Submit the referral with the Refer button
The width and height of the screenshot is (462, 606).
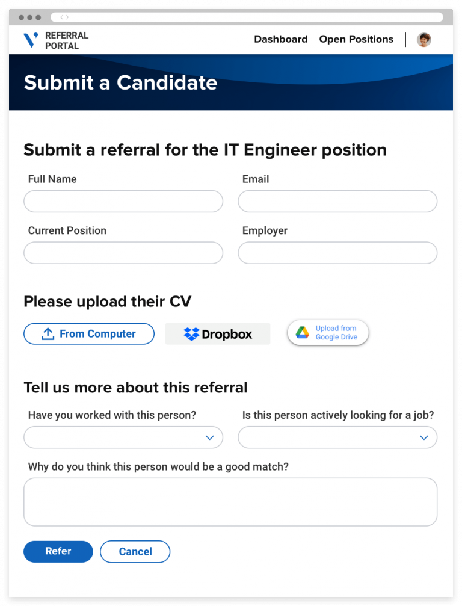58,551
